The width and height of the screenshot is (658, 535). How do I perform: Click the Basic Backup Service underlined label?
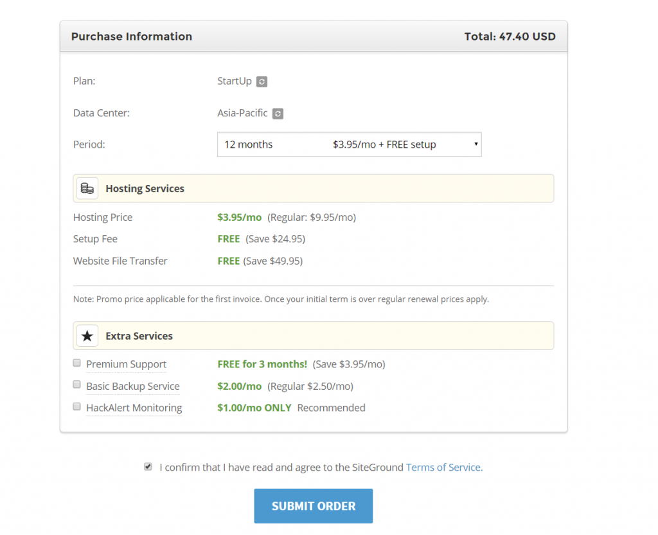tap(133, 386)
